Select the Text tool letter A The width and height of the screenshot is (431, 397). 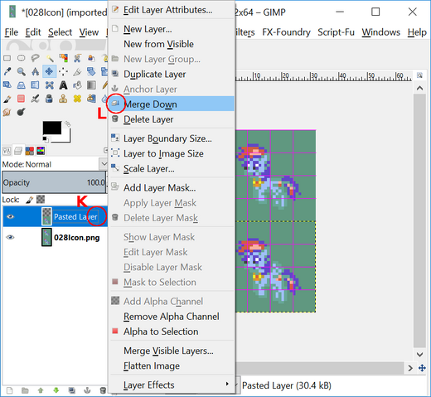[63, 85]
